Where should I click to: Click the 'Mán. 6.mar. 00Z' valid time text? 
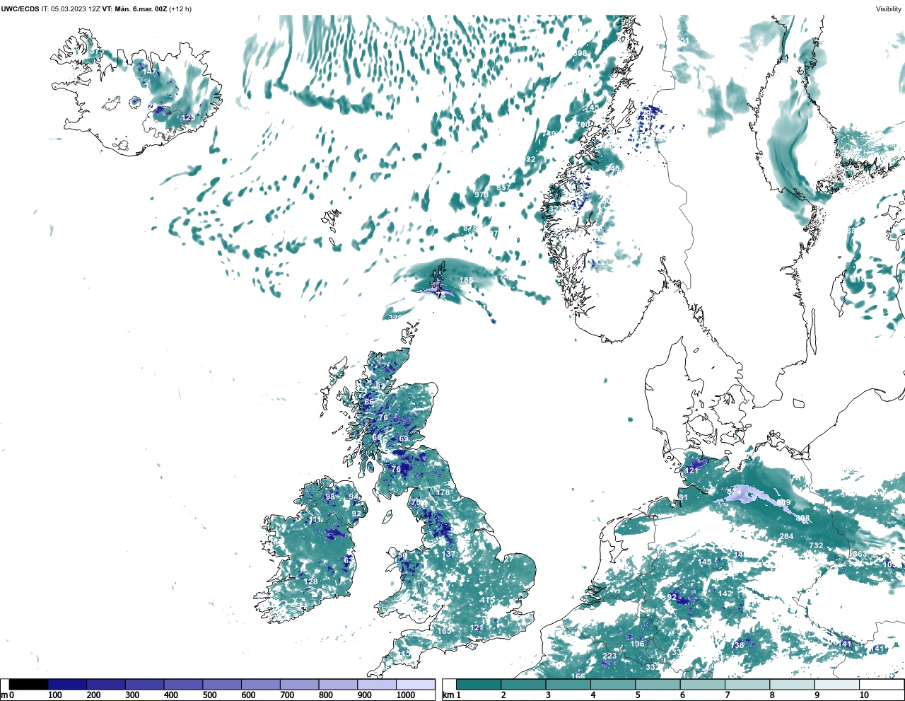pos(140,9)
